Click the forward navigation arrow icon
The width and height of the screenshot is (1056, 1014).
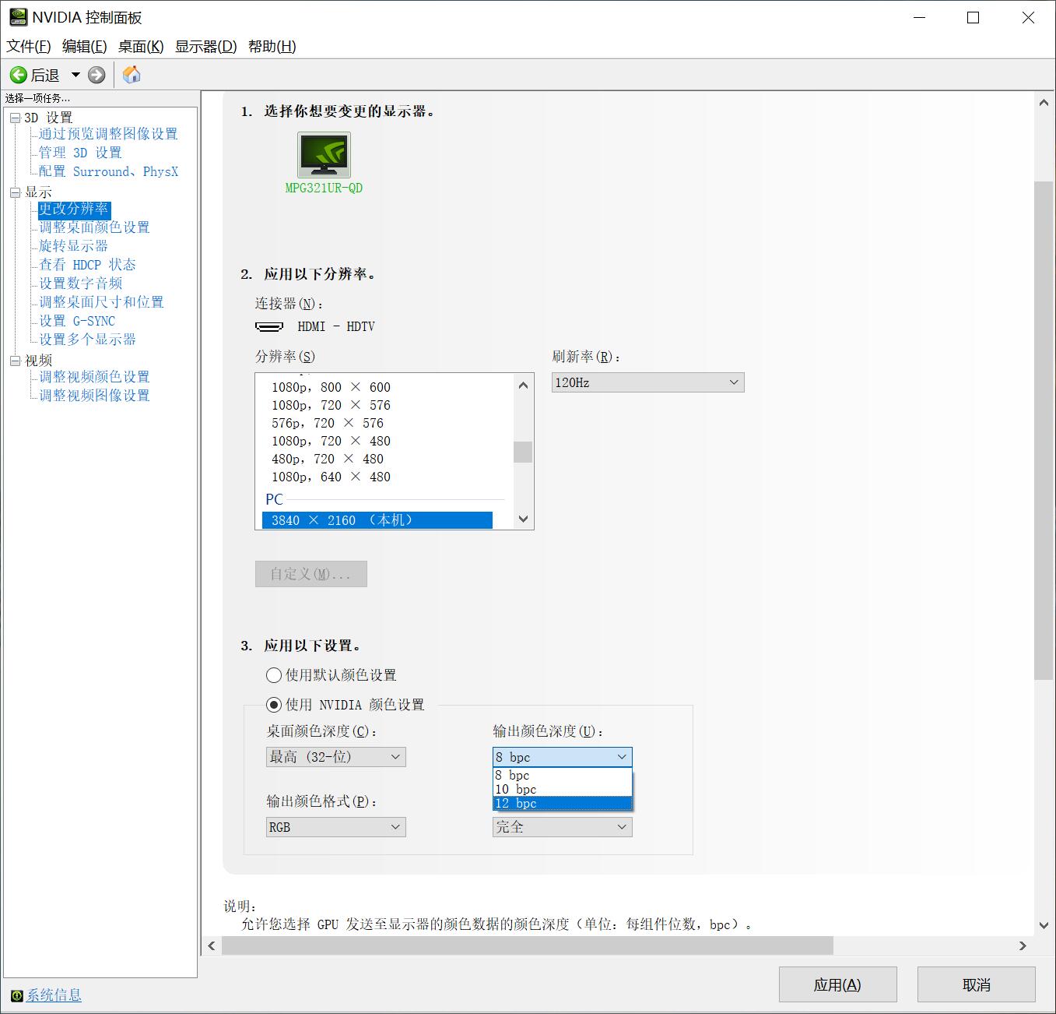point(96,75)
